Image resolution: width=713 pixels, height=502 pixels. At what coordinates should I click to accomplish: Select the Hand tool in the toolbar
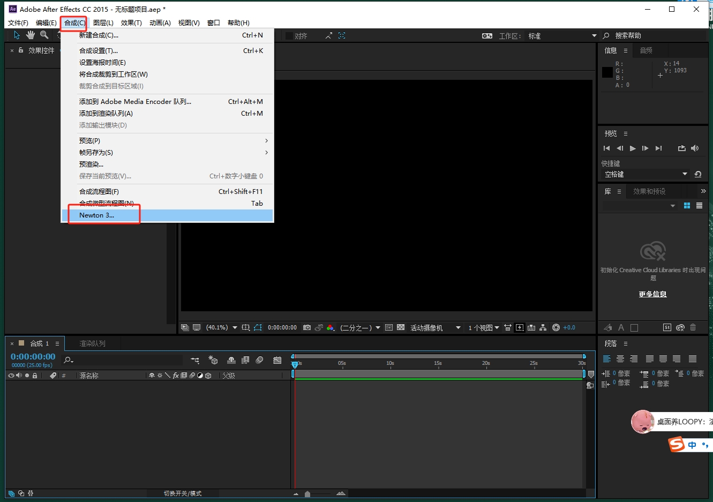tap(31, 35)
